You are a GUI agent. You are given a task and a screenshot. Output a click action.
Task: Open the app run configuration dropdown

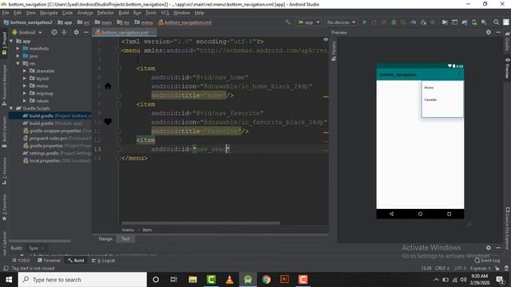click(309, 22)
